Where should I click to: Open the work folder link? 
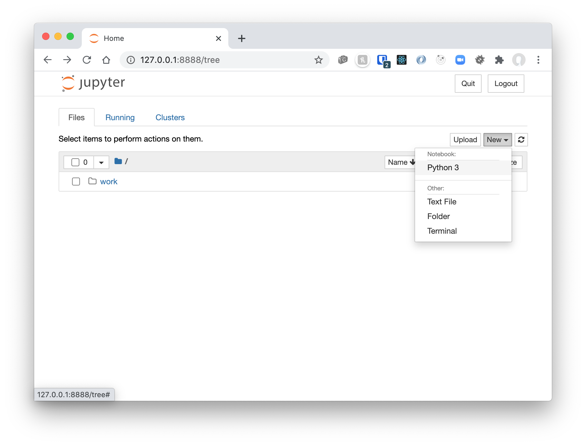109,182
